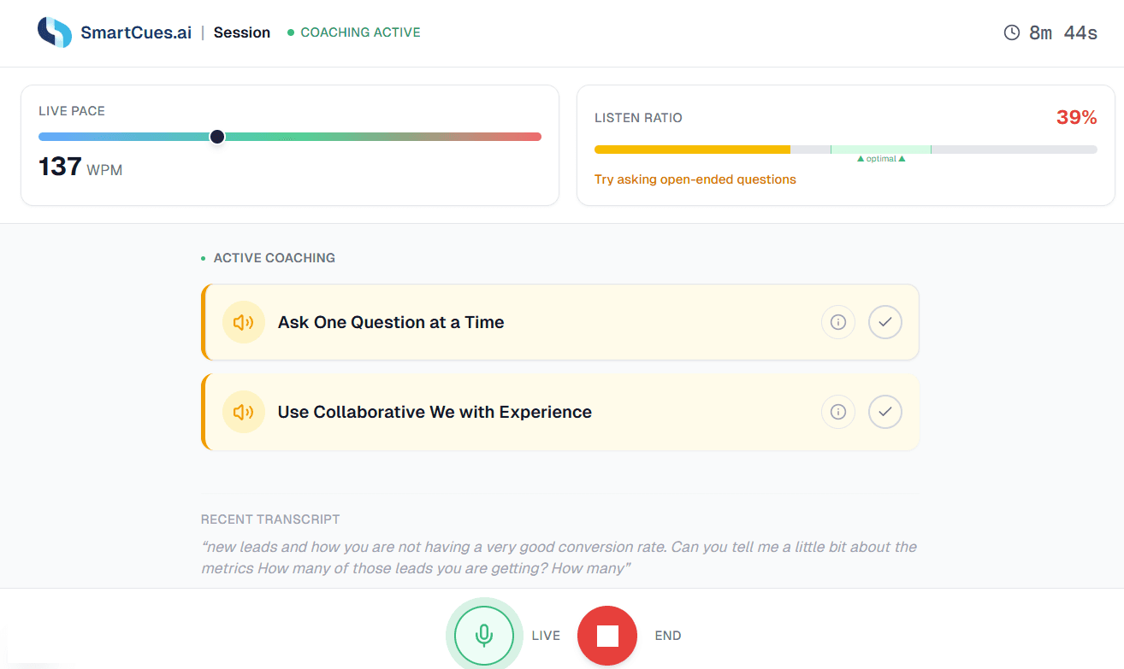1124x669 pixels.
Task: Click the speaker icon on Collaborative We cue
Action: coord(243,412)
